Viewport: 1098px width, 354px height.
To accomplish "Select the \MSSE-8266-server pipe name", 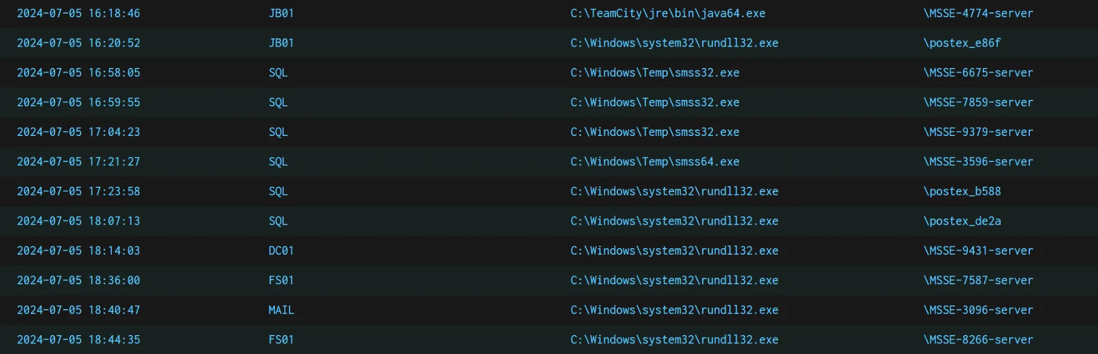I will click(978, 339).
